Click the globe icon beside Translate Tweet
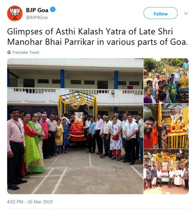Viewport: 195px width, 212px height. [x=9, y=52]
